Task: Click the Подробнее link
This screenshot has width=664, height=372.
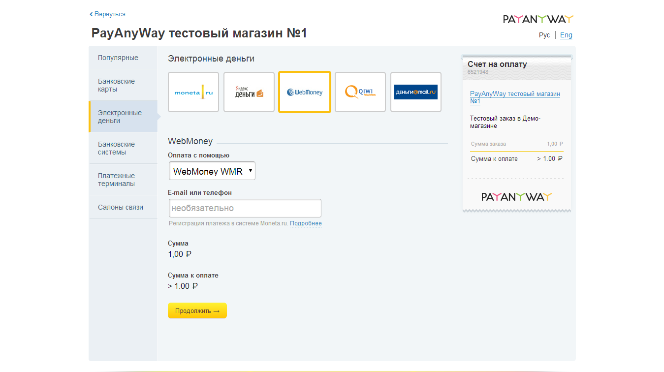Action: click(x=306, y=223)
